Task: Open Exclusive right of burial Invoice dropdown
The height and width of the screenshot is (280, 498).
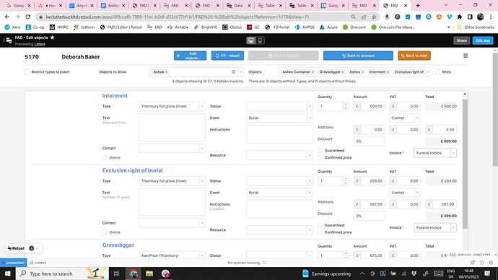Action: (435, 227)
